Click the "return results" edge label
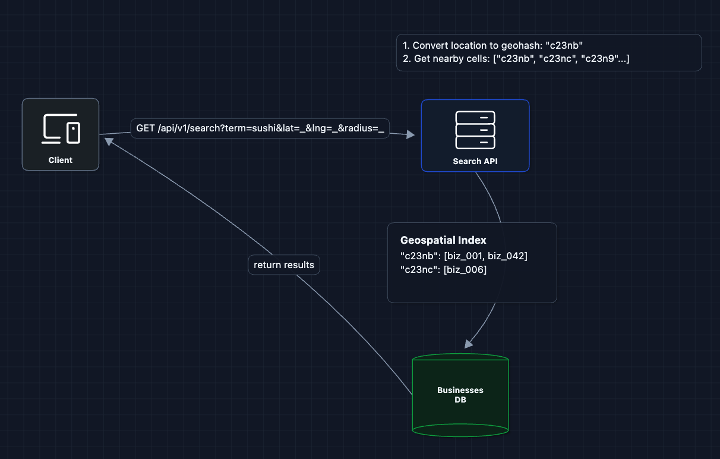This screenshot has height=459, width=720. [283, 265]
